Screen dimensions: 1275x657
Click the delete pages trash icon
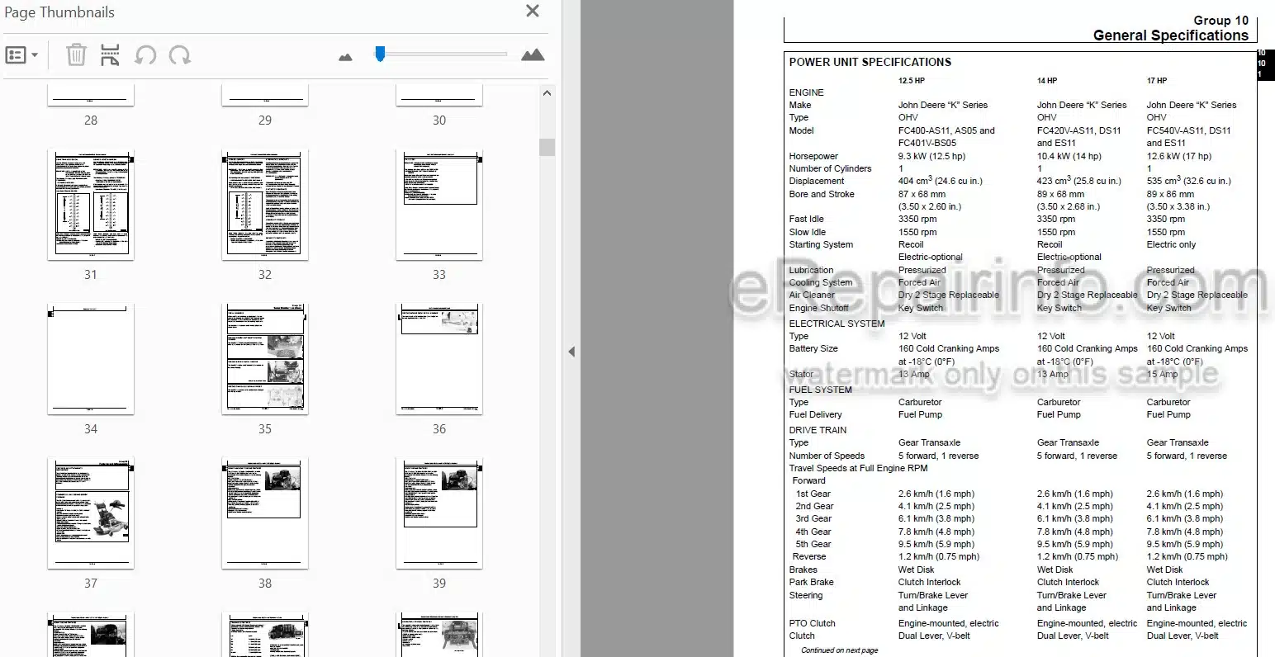point(76,55)
